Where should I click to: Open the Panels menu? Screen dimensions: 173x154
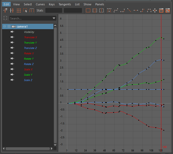100,4
